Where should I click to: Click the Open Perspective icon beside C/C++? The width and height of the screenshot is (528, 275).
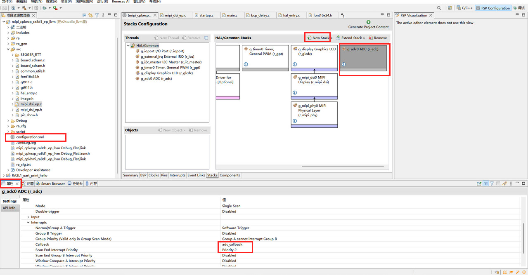(450, 8)
